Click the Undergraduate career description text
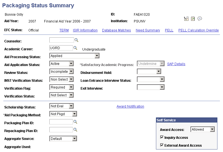Screen dimensions: 223x152 pyautogui.click(x=94, y=49)
